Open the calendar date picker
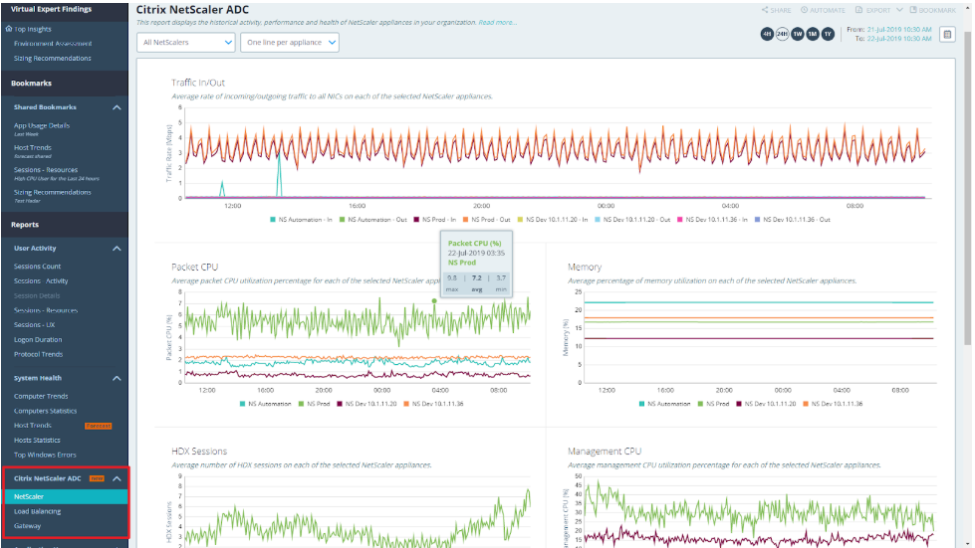Image resolution: width=975 pixels, height=548 pixels. pos(947,34)
